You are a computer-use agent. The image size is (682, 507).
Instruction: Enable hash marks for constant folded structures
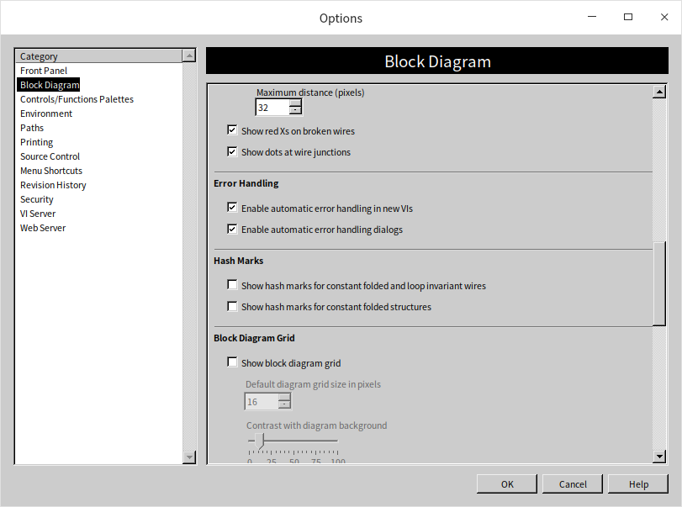[232, 307]
